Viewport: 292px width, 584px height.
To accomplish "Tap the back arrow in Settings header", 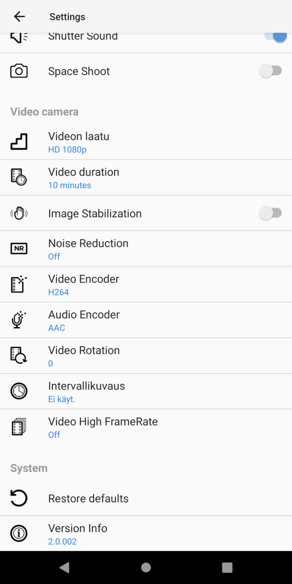I will (19, 17).
